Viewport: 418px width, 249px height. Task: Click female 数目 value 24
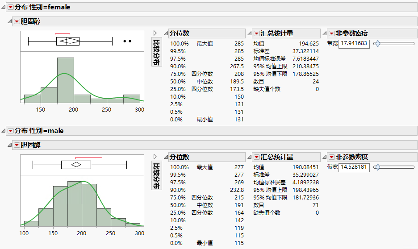coord(316,82)
